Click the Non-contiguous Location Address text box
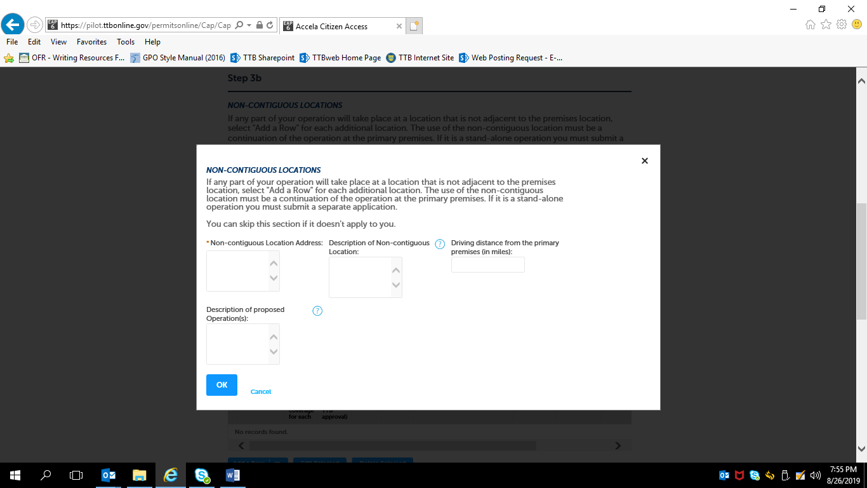The image size is (867, 488). pyautogui.click(x=243, y=271)
